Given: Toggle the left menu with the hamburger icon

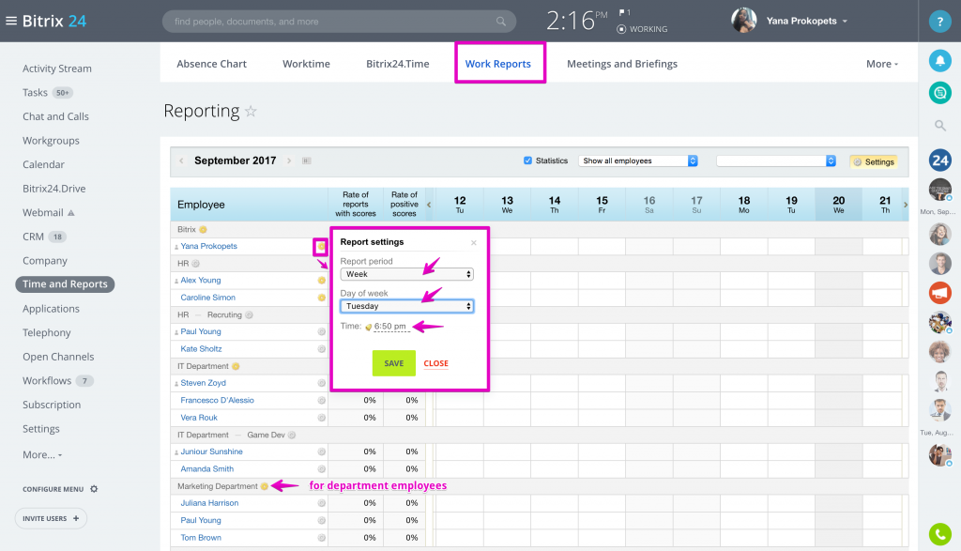Looking at the screenshot, I should point(11,21).
